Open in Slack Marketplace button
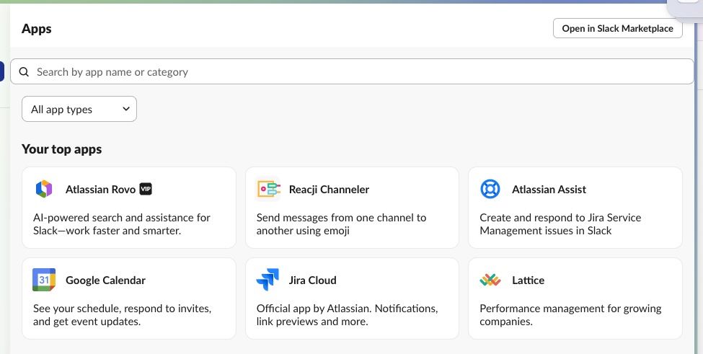703x354 pixels. click(x=617, y=28)
